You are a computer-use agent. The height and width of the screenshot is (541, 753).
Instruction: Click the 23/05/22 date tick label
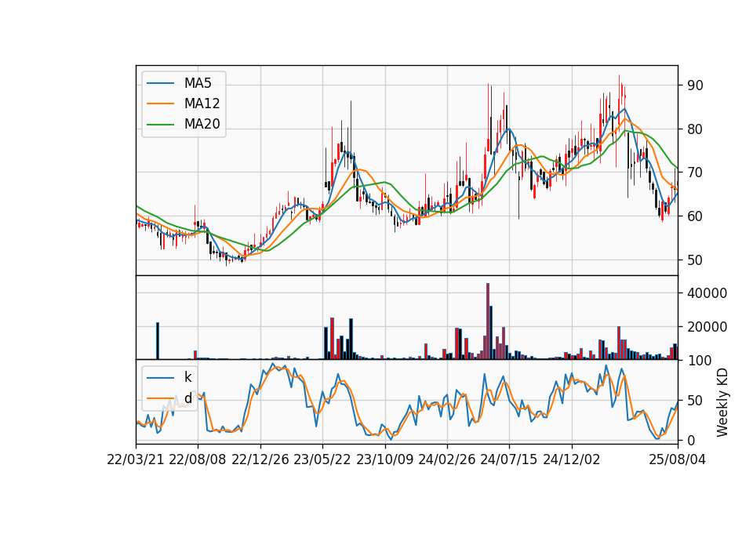coord(322,459)
